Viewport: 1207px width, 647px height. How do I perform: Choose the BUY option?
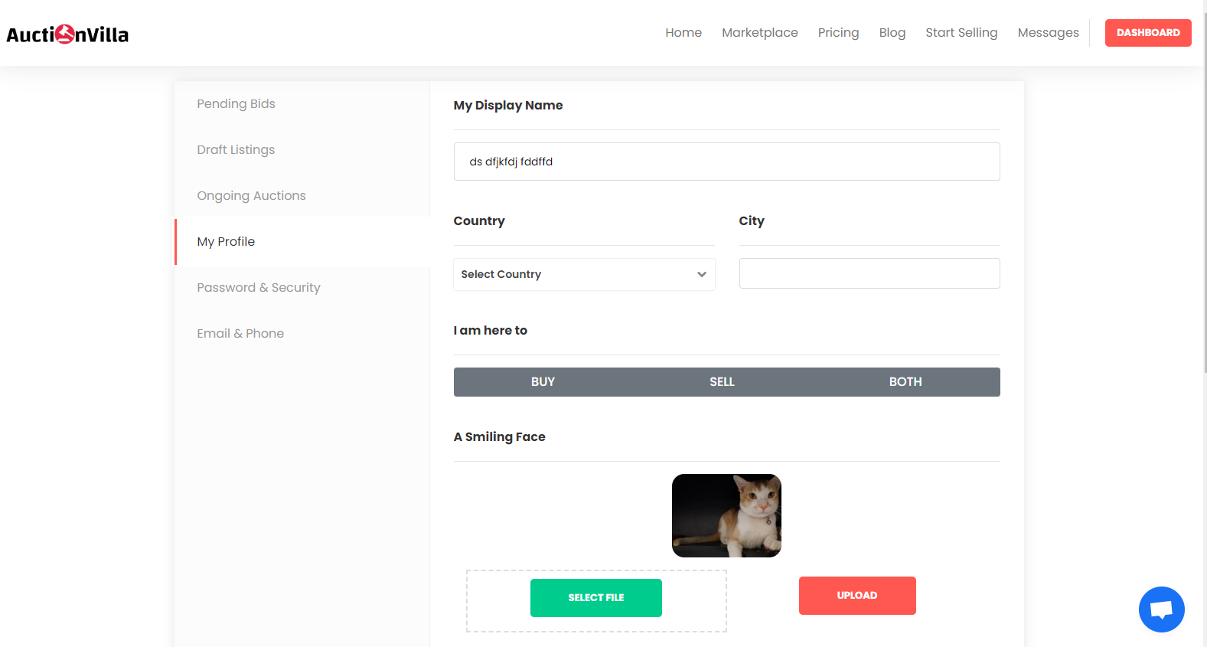[x=543, y=382]
